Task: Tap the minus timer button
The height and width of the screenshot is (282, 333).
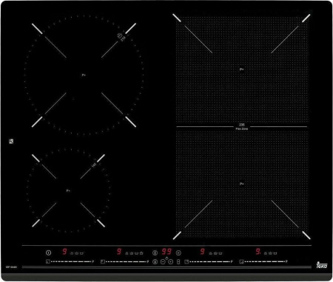Action: tap(163, 262)
